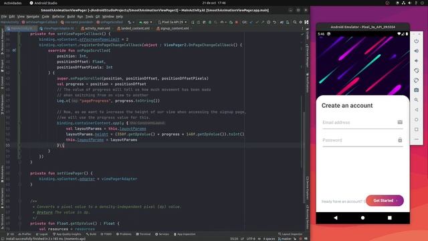This screenshot has height=241, width=428.
Task: Click Git rollback undo icon
Action: tap(275, 22)
